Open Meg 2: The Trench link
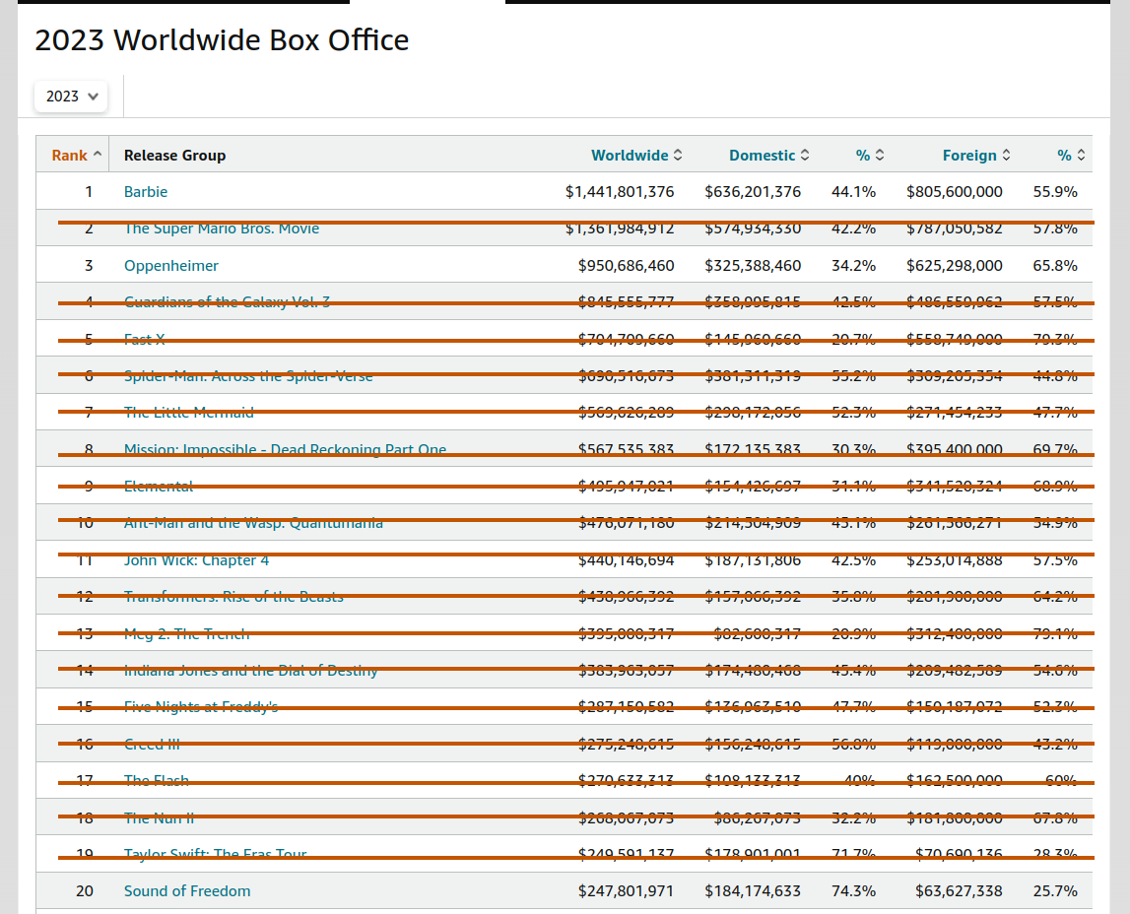Image resolution: width=1130 pixels, height=914 pixels. coord(186,634)
